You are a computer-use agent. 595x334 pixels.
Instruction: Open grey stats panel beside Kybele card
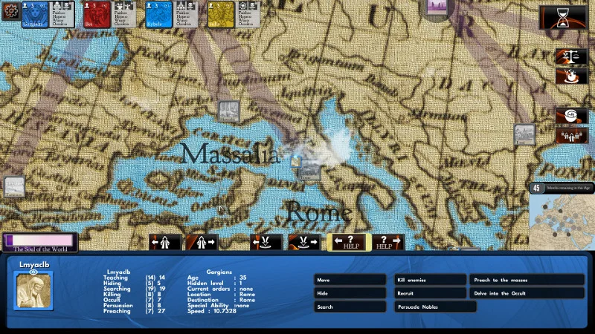[x=187, y=14]
